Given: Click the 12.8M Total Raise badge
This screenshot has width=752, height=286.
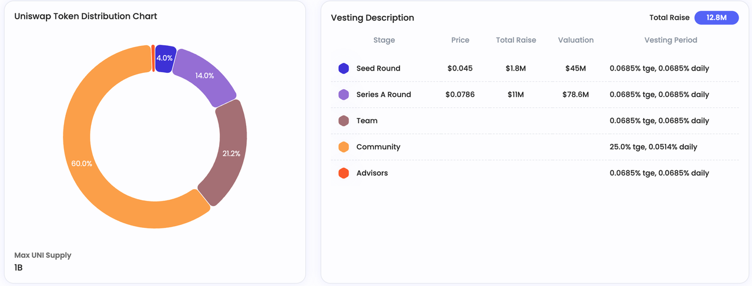Looking at the screenshot, I should click(x=716, y=18).
